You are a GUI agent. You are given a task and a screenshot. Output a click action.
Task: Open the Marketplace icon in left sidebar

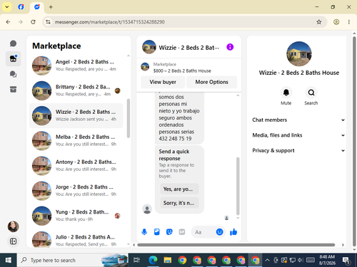[13, 58]
